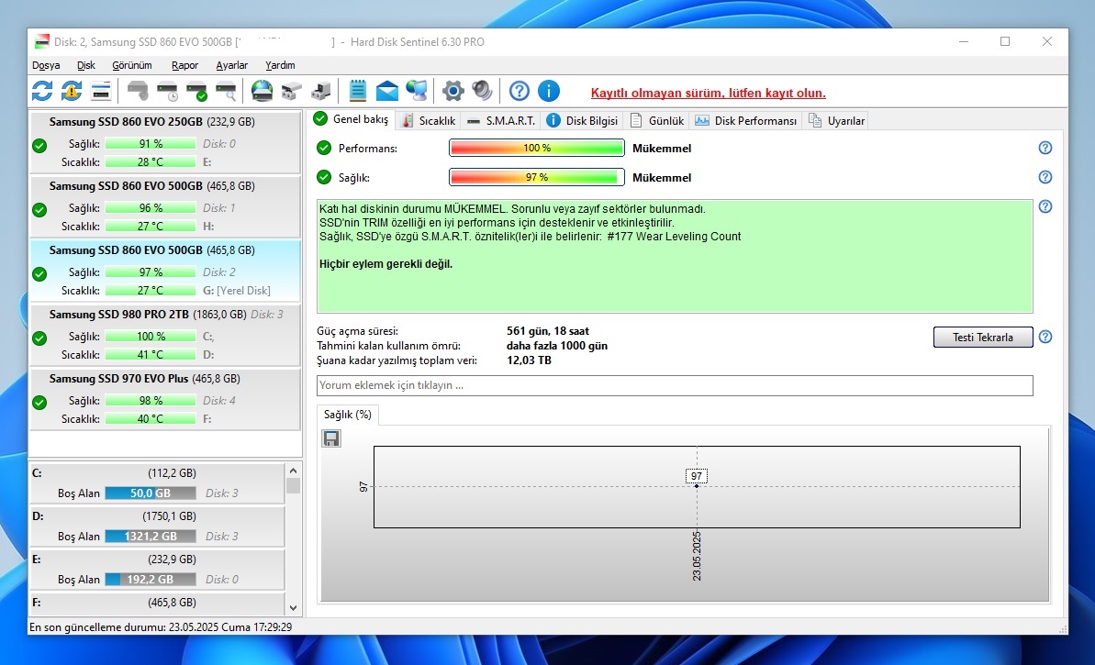Click the two stacked drives toolbar icon
1095x665 pixels.
coord(291,91)
